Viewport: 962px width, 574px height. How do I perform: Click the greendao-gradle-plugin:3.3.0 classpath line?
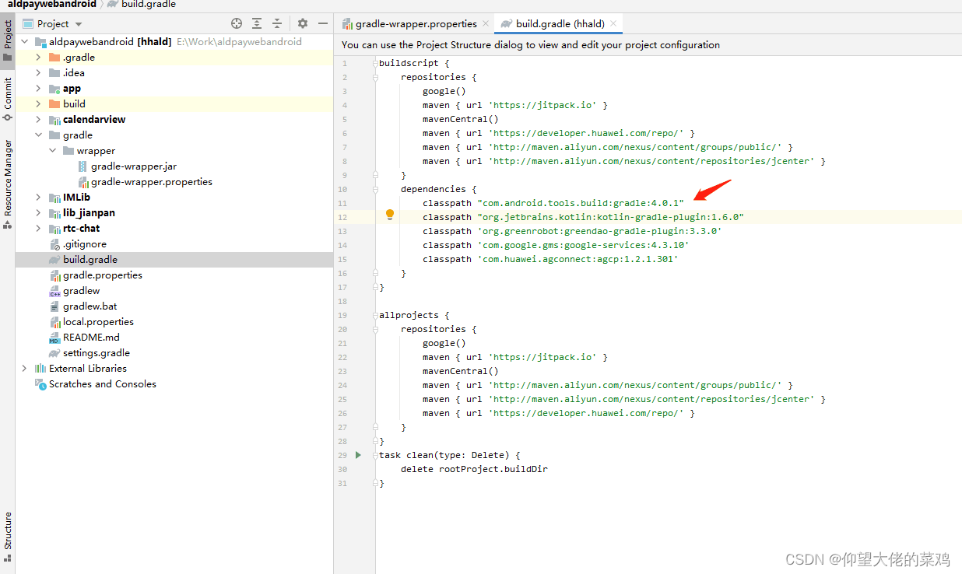572,231
